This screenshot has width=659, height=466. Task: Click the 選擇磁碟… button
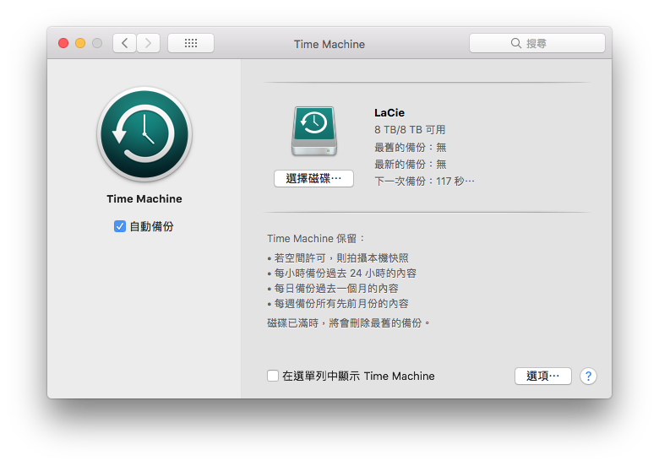313,179
